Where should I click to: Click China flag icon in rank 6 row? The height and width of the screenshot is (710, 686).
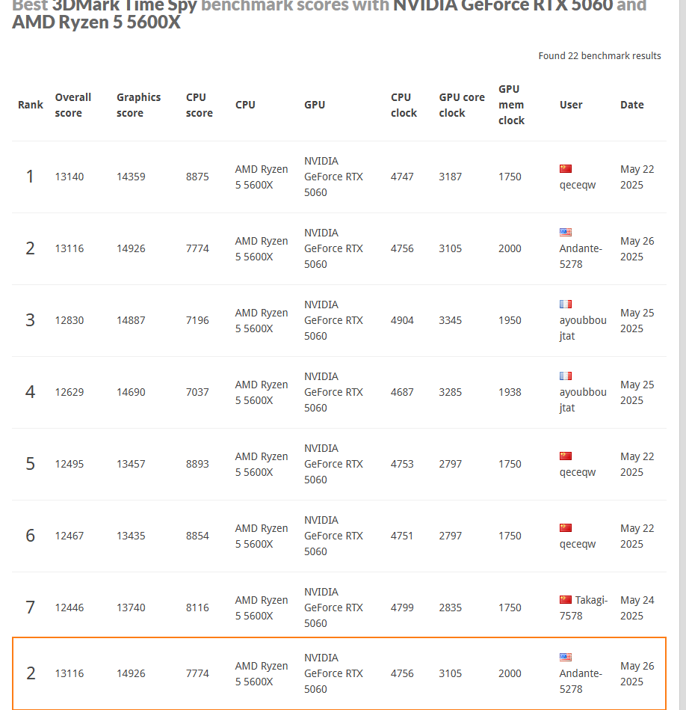tap(566, 528)
